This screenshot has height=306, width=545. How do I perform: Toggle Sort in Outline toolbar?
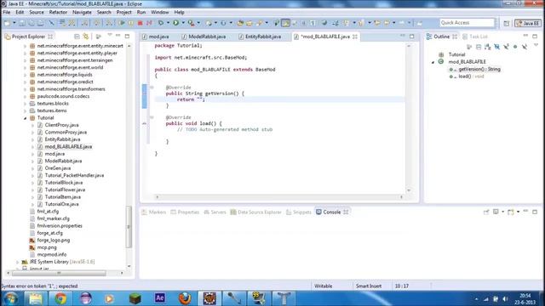[488, 47]
